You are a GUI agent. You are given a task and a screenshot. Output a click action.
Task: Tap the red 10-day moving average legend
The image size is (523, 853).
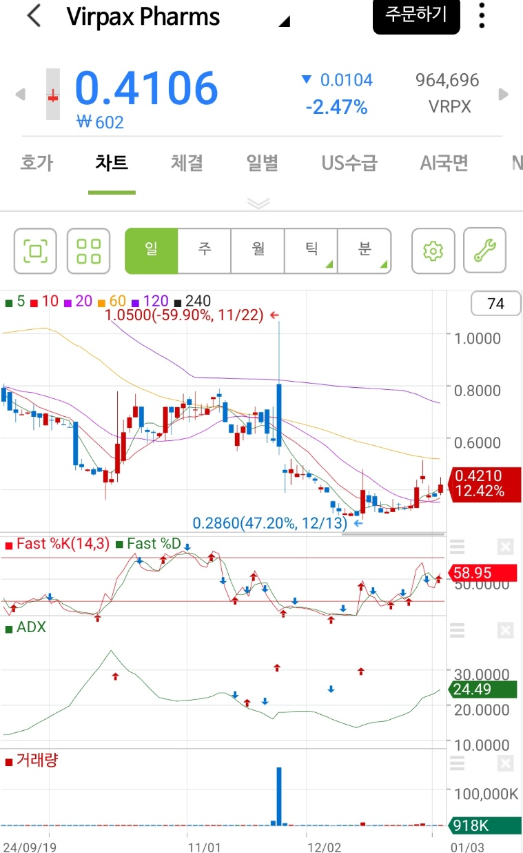click(44, 302)
